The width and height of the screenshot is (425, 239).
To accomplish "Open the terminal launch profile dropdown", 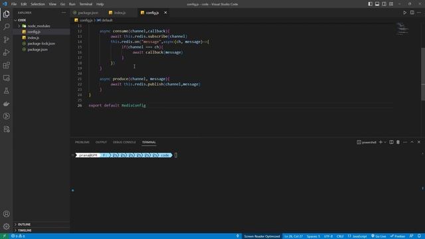I will 385,142.
